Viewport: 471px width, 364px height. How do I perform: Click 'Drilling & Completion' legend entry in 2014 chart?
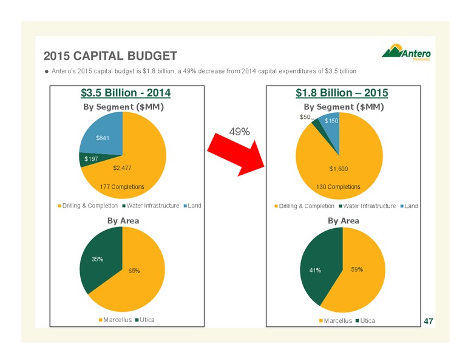click(x=87, y=206)
